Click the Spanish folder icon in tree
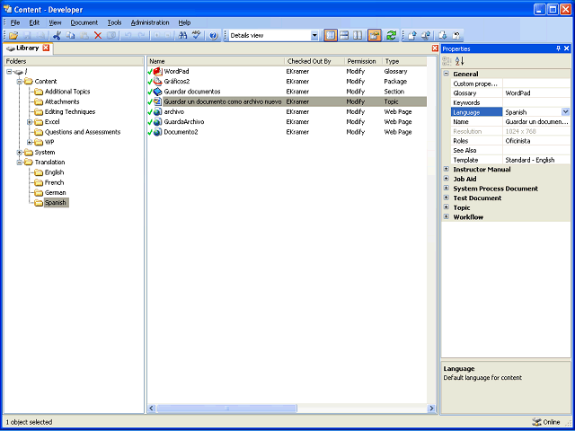Image resolution: width=575 pixels, height=431 pixels. [x=39, y=203]
